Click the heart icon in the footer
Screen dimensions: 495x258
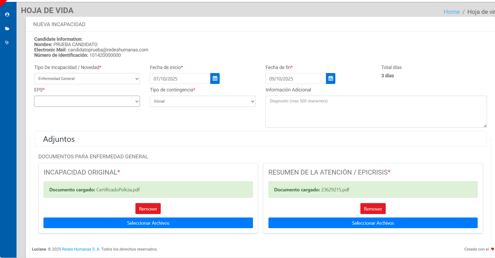point(492,249)
